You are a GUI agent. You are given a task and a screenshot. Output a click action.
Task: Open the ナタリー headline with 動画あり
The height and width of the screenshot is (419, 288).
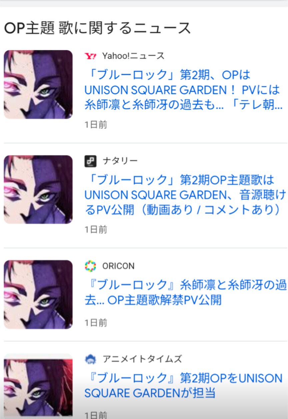(x=185, y=195)
